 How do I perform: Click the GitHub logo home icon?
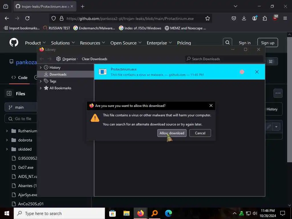(14, 42)
